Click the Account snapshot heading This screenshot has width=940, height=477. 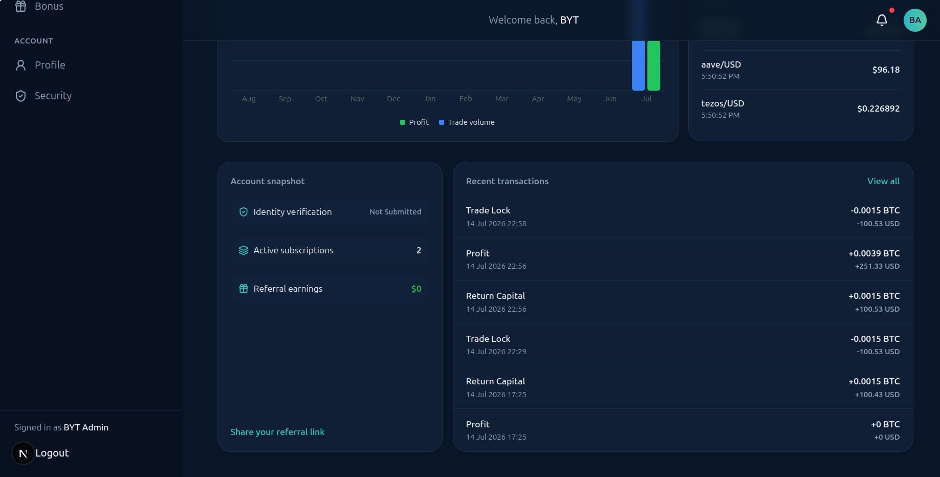267,181
